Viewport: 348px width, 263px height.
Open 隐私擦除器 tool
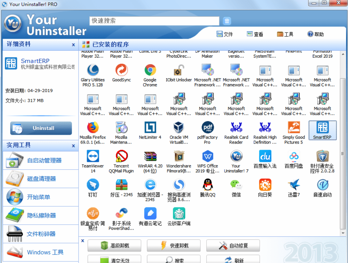[x=41, y=215]
